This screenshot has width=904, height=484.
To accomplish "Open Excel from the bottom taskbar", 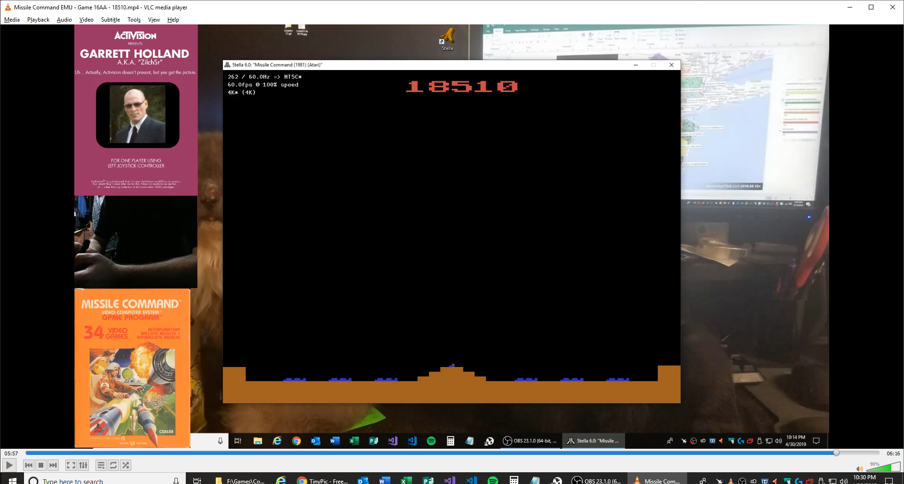I will coord(406,481).
